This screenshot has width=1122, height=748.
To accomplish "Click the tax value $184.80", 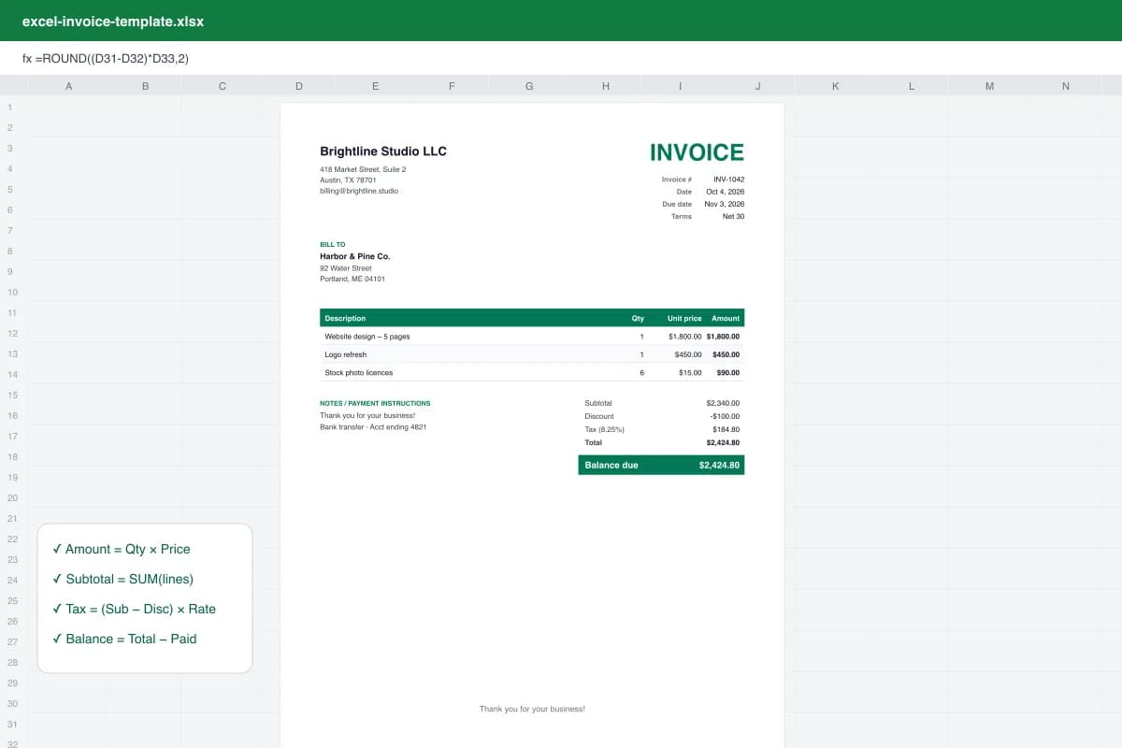I will (x=726, y=429).
